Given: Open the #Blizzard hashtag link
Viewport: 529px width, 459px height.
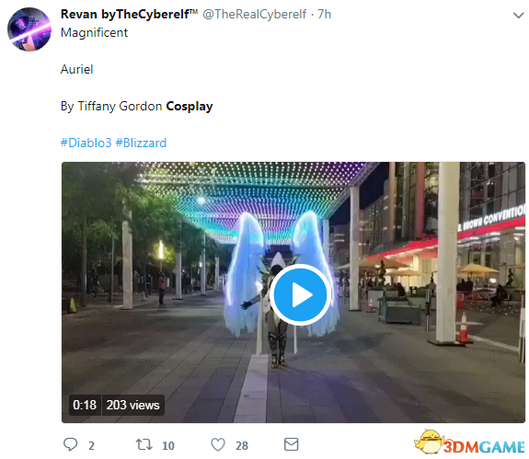Looking at the screenshot, I should 141,143.
